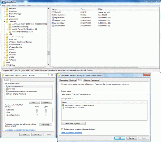Expand the WindowsUpdate registry key
The image size is (161, 142).
5,47
